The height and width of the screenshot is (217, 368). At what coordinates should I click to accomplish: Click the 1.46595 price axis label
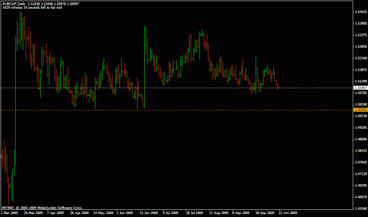[361, 186]
